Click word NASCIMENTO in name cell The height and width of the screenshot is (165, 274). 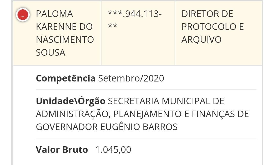(65, 40)
